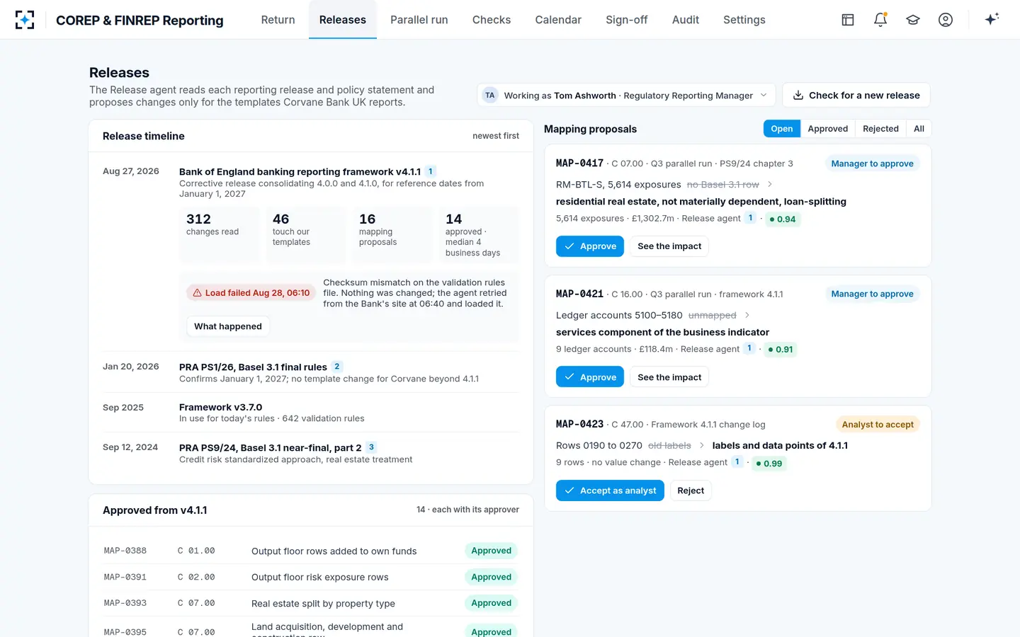
Task: Click citation badge 1 beside framework v4.1.1
Action: point(431,171)
